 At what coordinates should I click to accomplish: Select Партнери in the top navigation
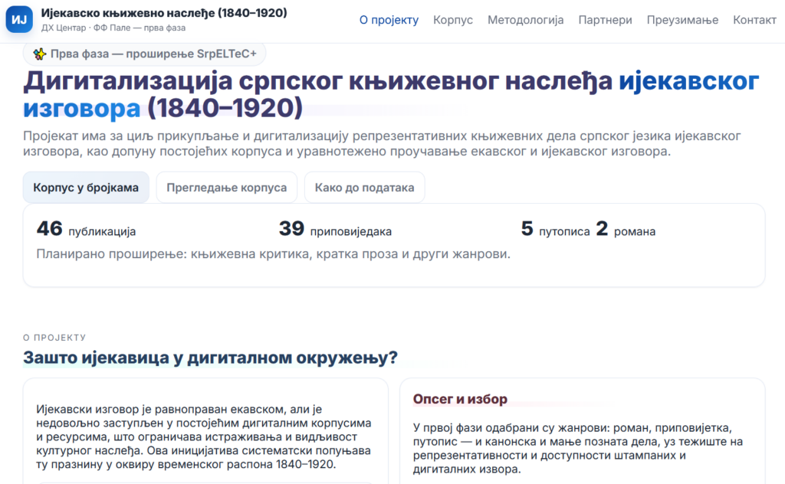pyautogui.click(x=605, y=20)
